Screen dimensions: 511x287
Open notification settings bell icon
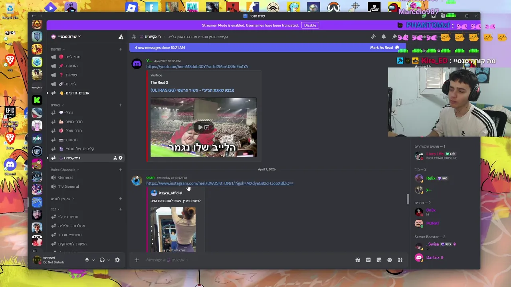pos(384,37)
